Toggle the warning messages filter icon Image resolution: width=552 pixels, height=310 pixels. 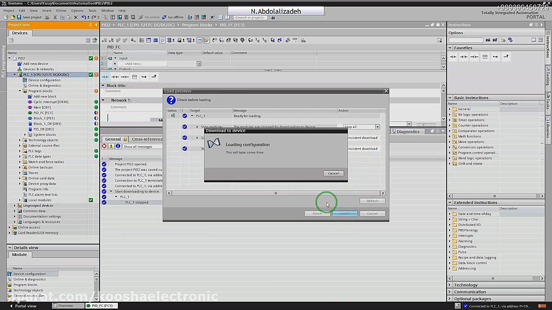[111, 146]
